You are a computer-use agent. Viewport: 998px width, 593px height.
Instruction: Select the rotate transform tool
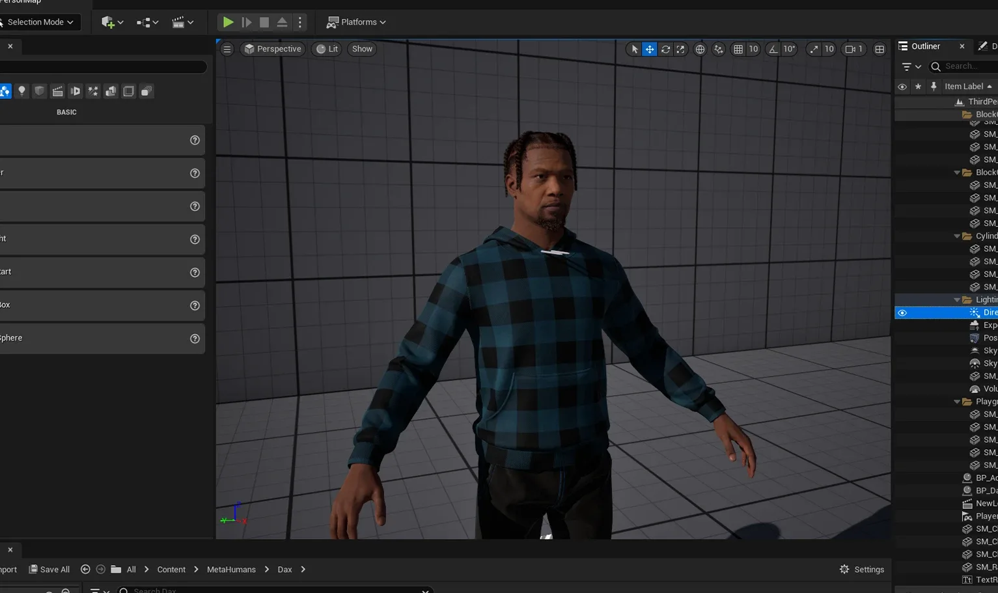[x=665, y=49]
